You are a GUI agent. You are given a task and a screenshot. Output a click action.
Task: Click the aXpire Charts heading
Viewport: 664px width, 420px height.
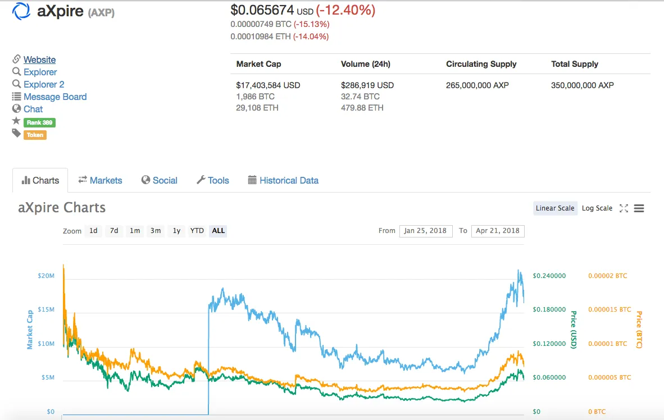pyautogui.click(x=62, y=207)
